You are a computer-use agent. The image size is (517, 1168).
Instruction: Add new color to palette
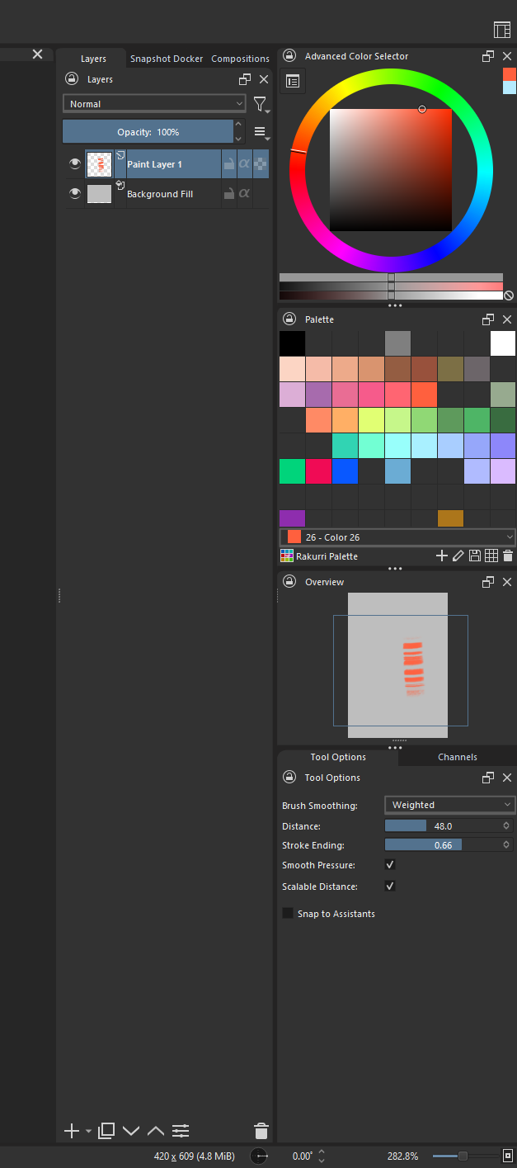442,556
